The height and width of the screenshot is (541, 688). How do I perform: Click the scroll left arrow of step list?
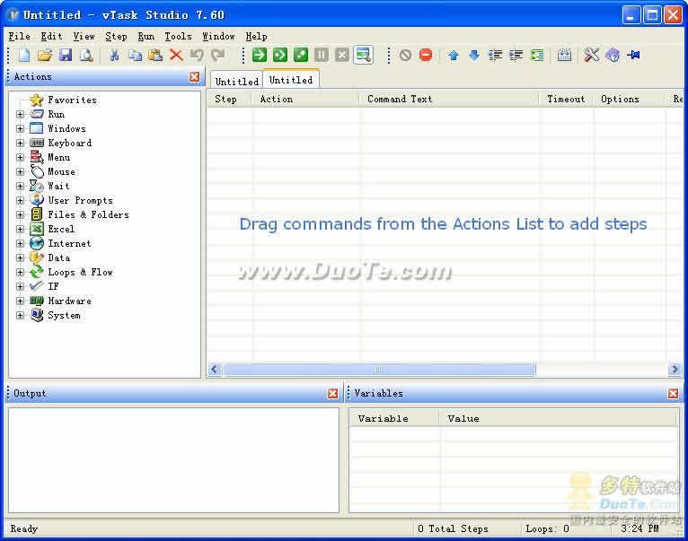click(214, 369)
